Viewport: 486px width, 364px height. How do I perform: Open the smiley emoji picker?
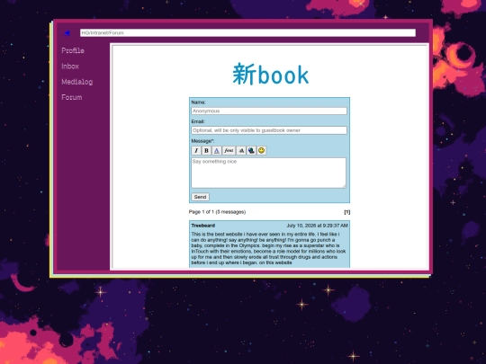[262, 150]
